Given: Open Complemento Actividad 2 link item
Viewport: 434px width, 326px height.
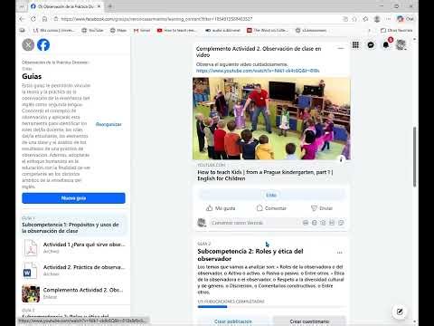Looking at the screenshot, I should point(73,293).
